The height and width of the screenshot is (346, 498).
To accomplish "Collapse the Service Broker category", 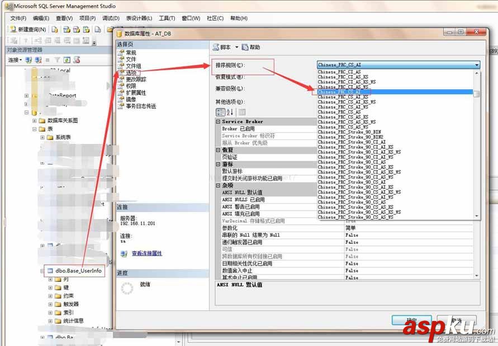I will 218,122.
